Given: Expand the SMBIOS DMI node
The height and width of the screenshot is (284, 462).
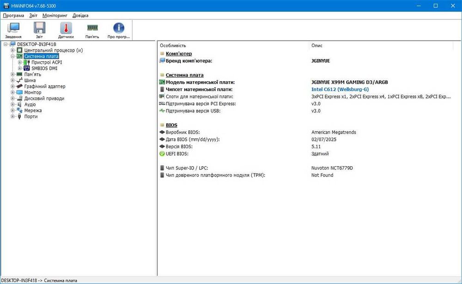Looking at the screenshot, I should pos(20,68).
